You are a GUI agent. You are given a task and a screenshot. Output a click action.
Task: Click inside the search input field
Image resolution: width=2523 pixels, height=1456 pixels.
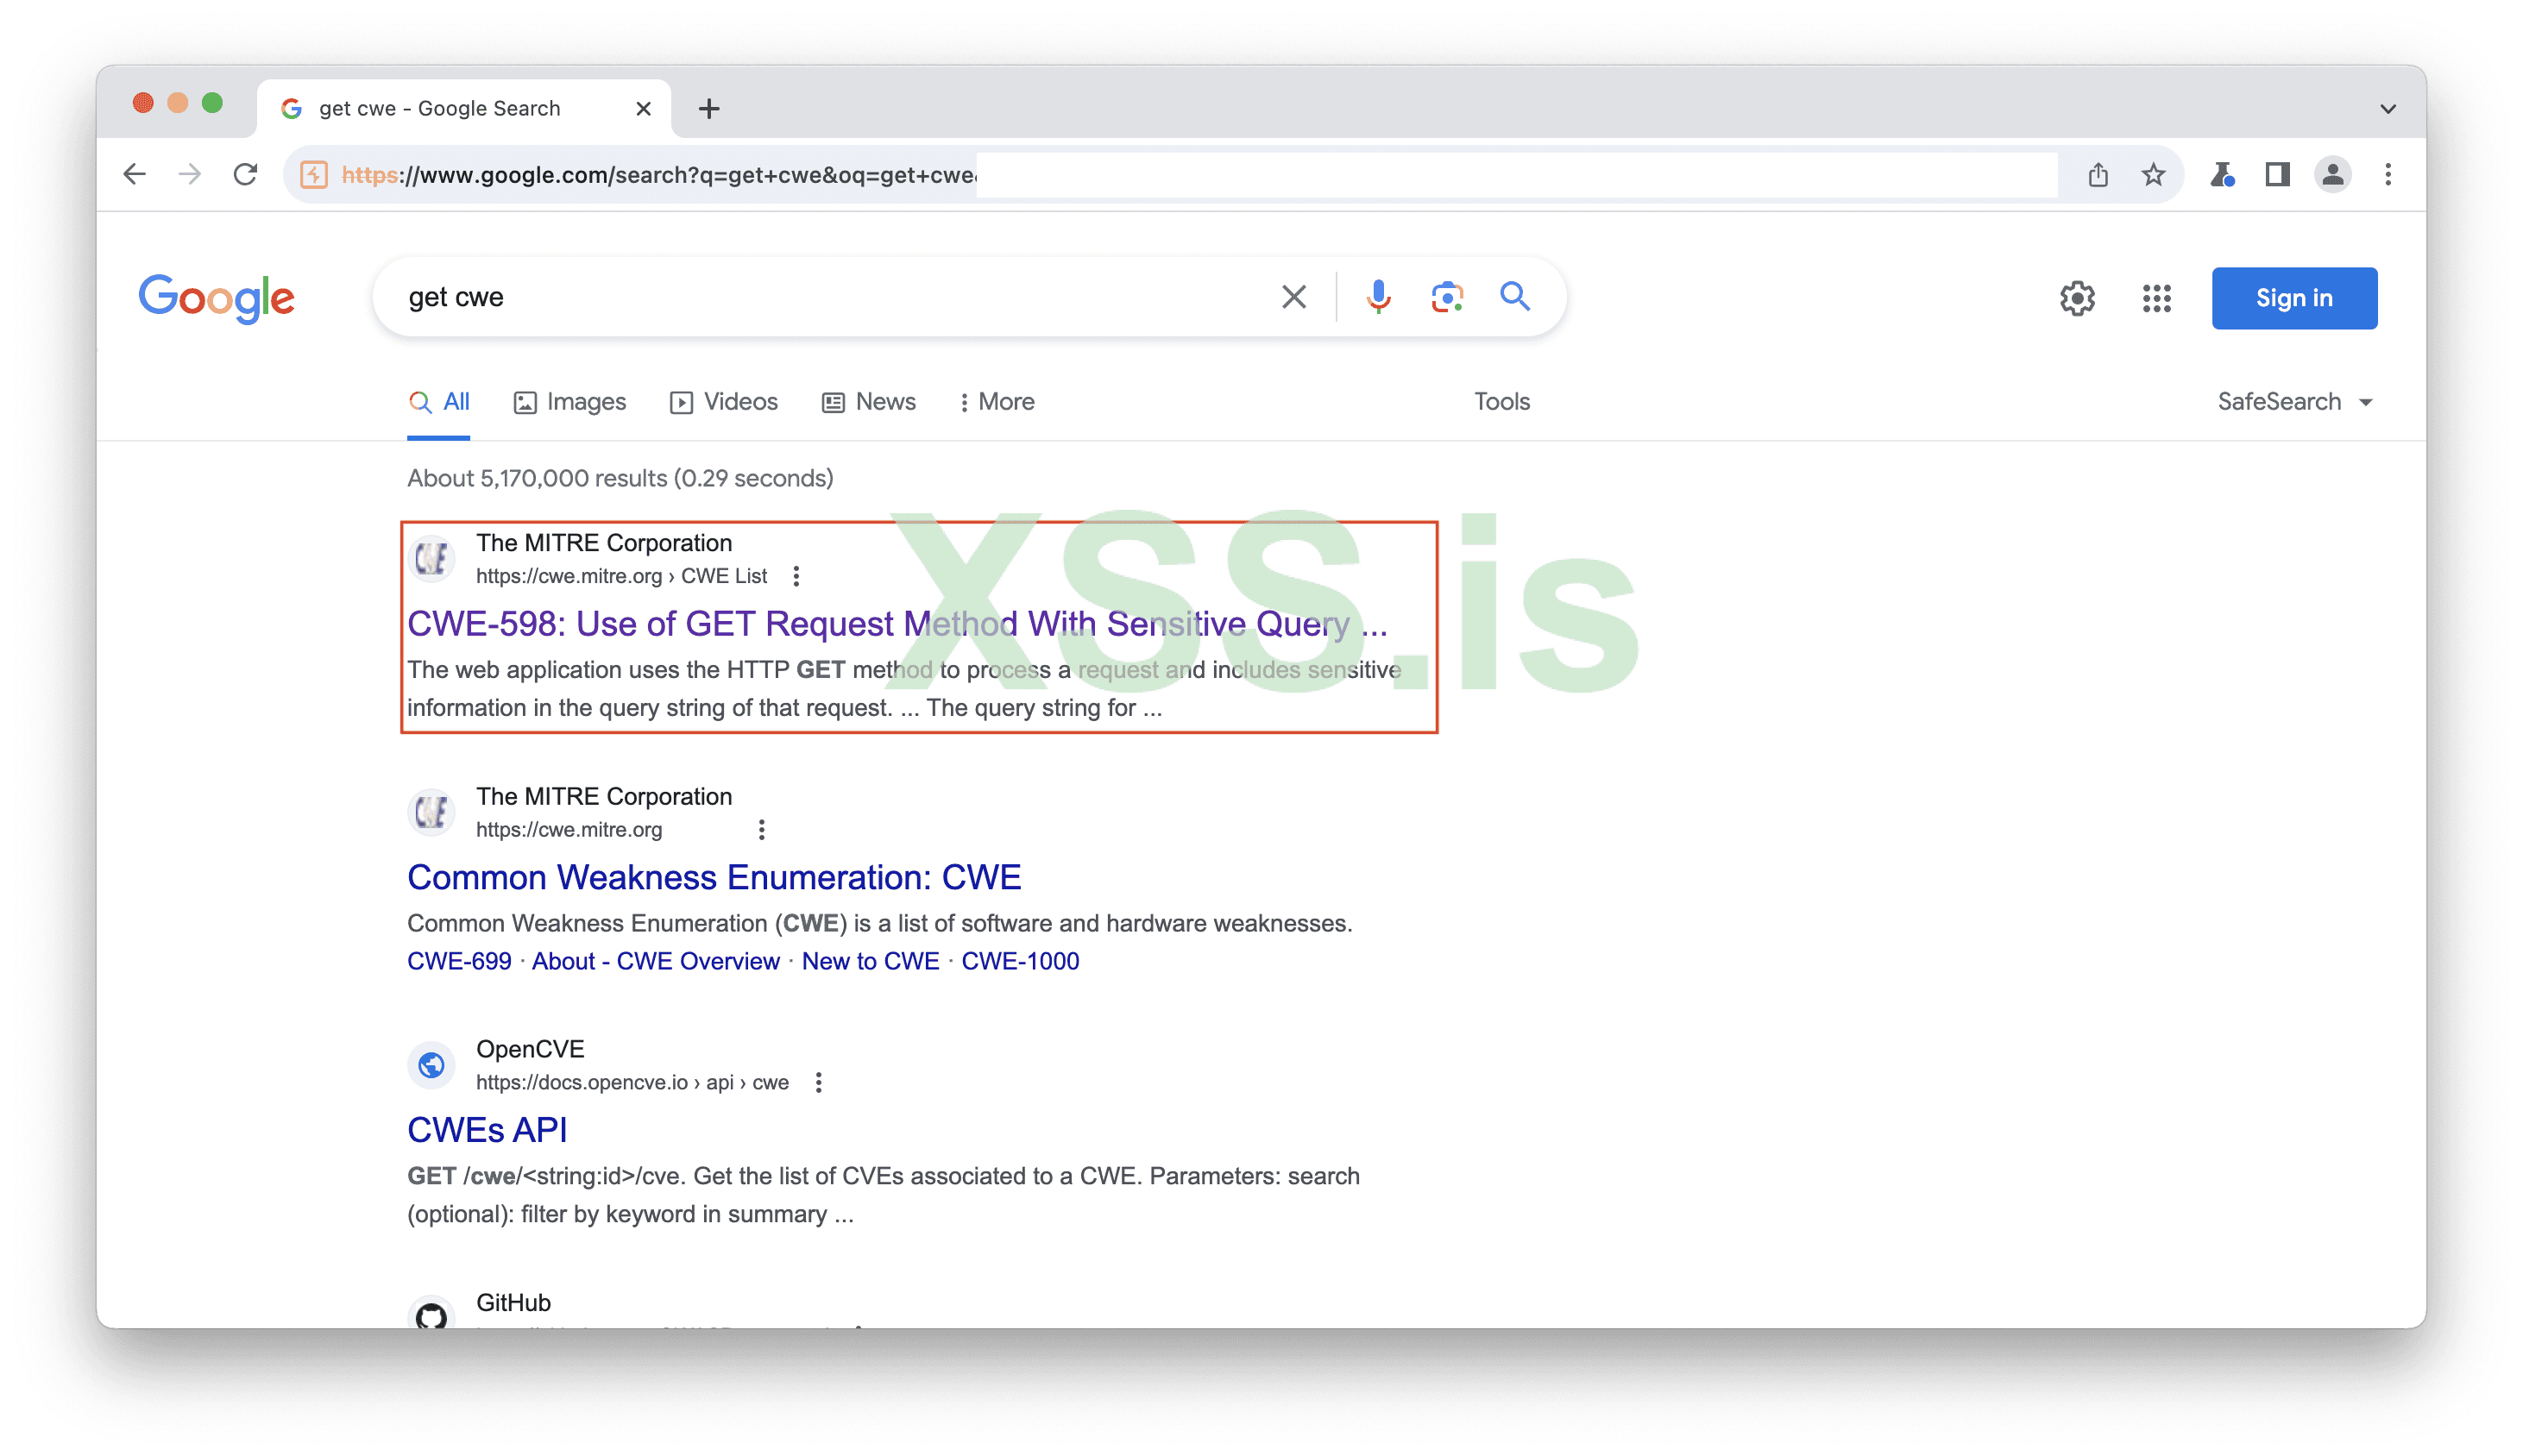point(821,297)
